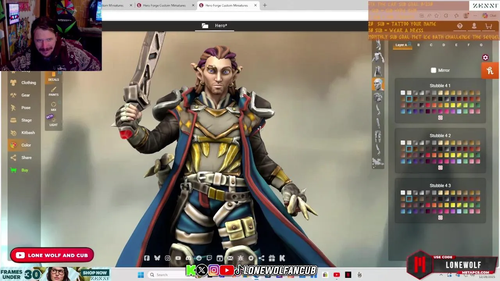Screen dimensions: 500x281
Task: Click the bug report icon
Action: point(241,258)
